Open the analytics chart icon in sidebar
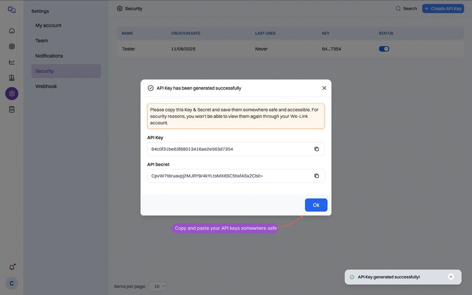472x295 pixels. pyautogui.click(x=12, y=62)
